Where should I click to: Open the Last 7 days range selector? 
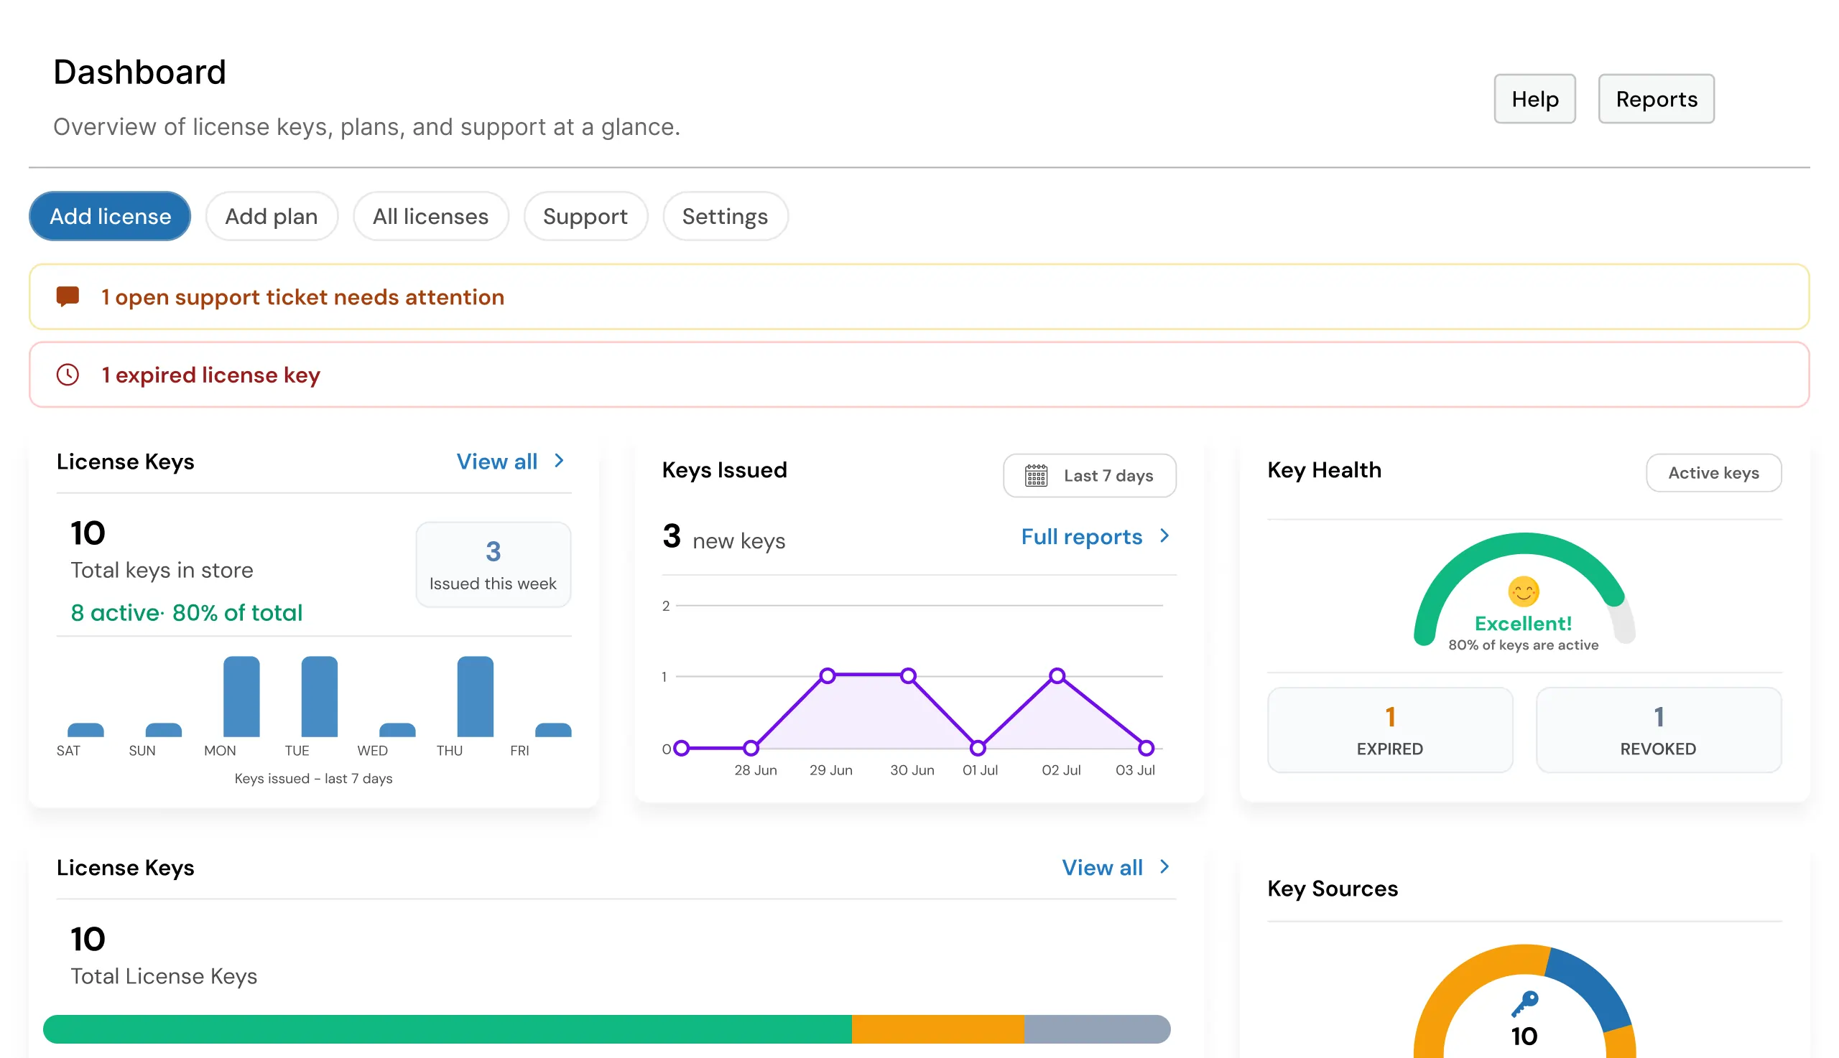(1088, 475)
